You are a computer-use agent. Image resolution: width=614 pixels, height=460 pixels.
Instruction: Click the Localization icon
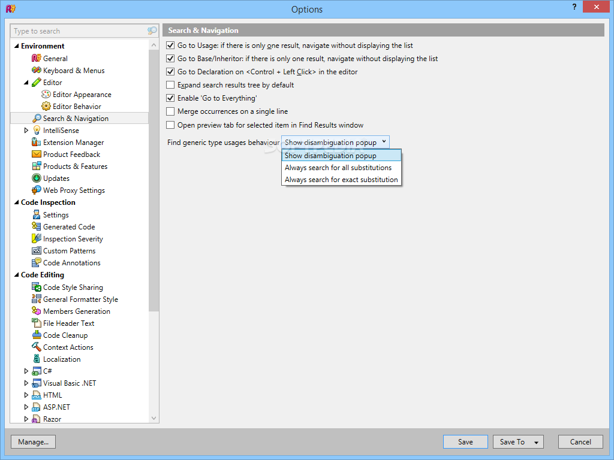coord(37,359)
